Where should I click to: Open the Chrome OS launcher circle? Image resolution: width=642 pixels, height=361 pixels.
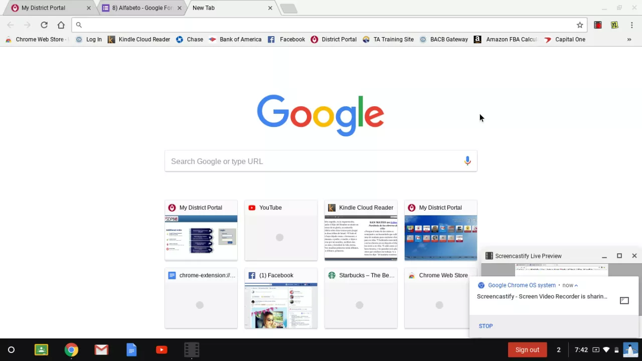(11, 350)
